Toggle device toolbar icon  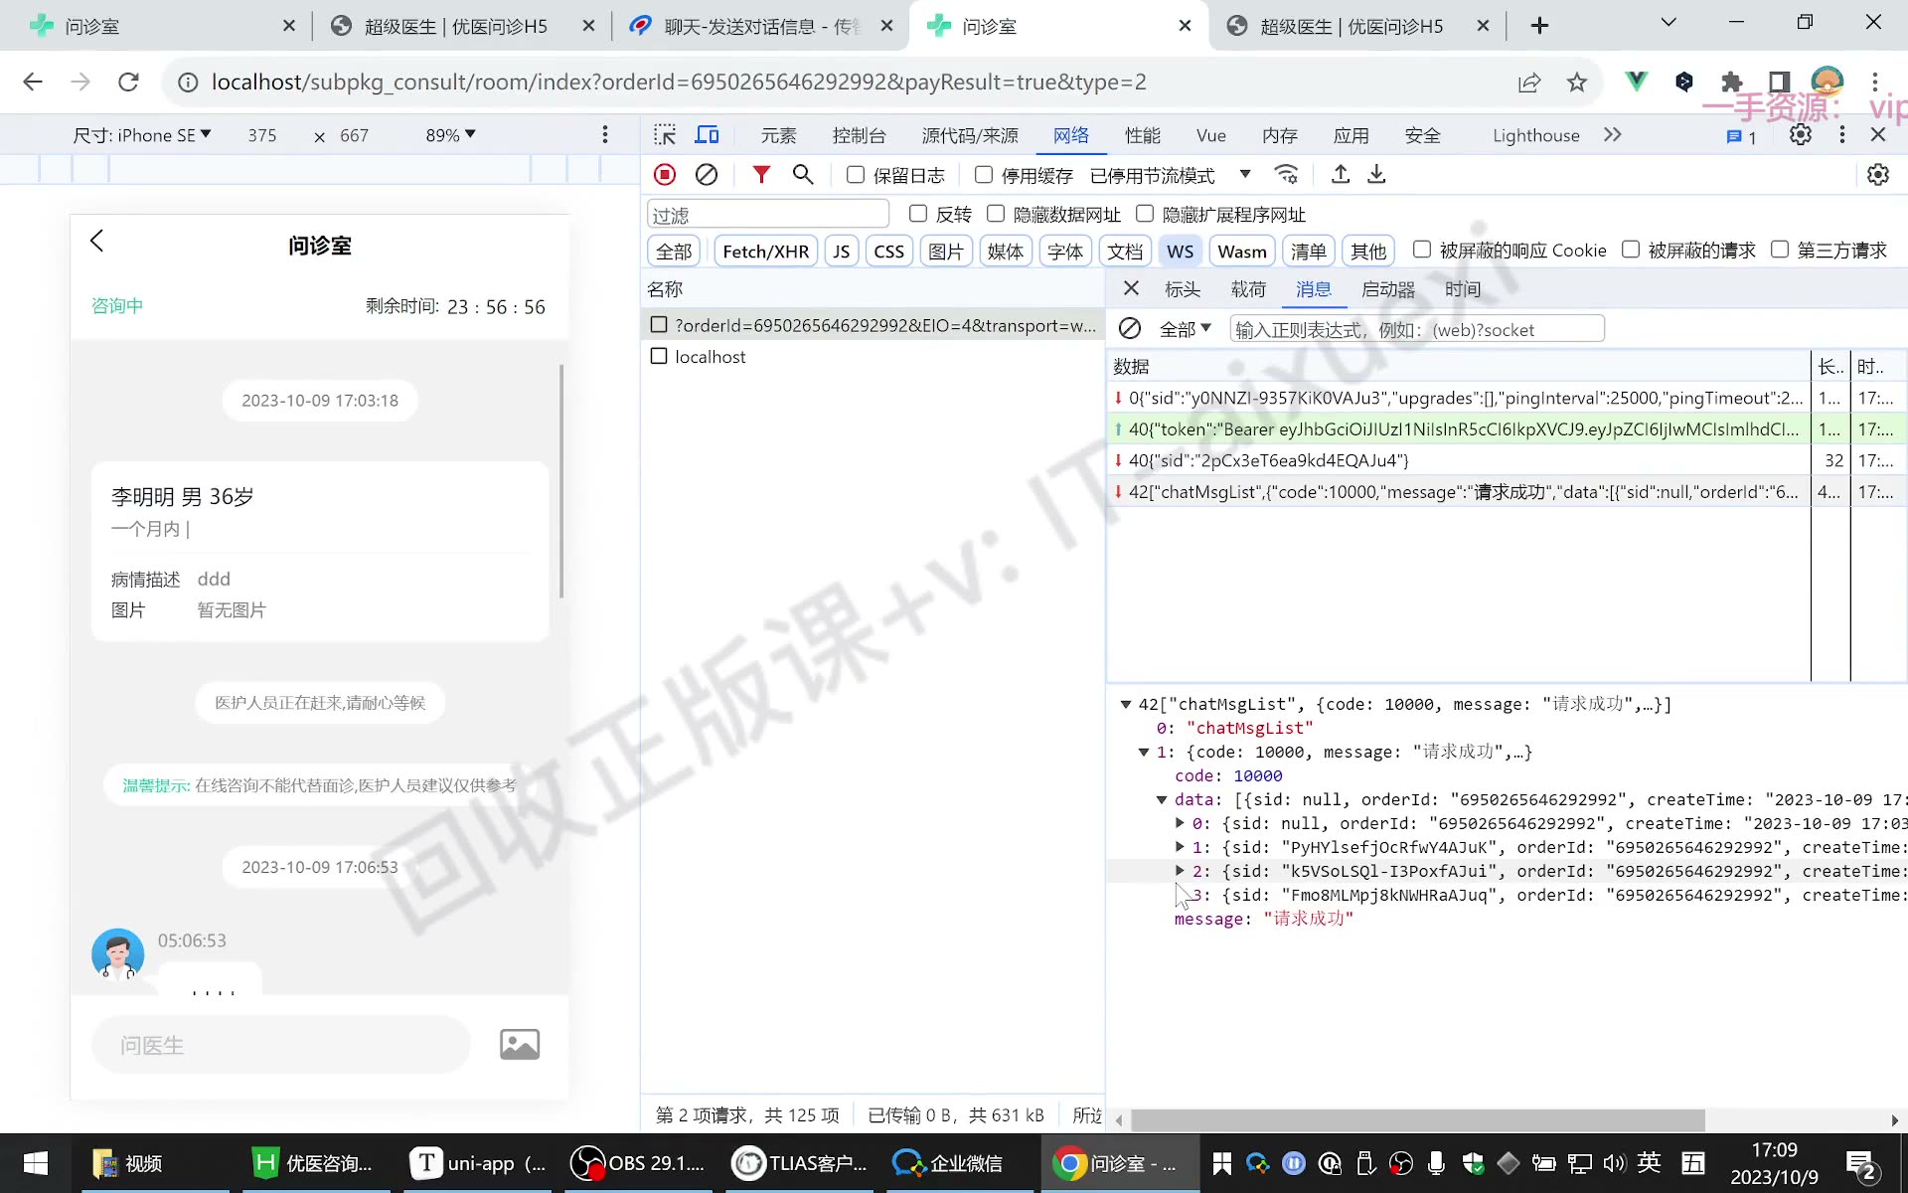pyautogui.click(x=708, y=135)
